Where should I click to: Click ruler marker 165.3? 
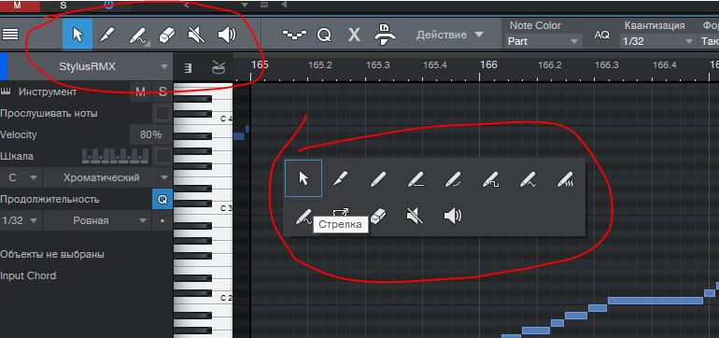[x=378, y=65]
